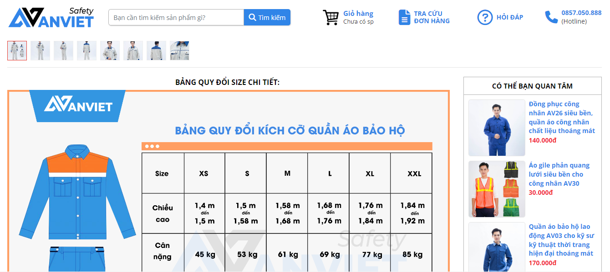610x272 pixels.
Task: Click the hotline phone icon
Action: pyautogui.click(x=551, y=17)
